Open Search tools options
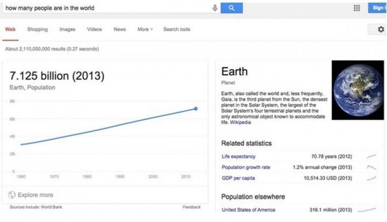This screenshot has width=387, height=222. point(176,30)
